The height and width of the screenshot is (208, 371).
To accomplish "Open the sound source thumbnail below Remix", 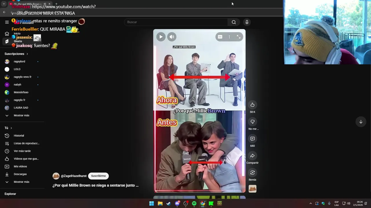I will point(252,189).
